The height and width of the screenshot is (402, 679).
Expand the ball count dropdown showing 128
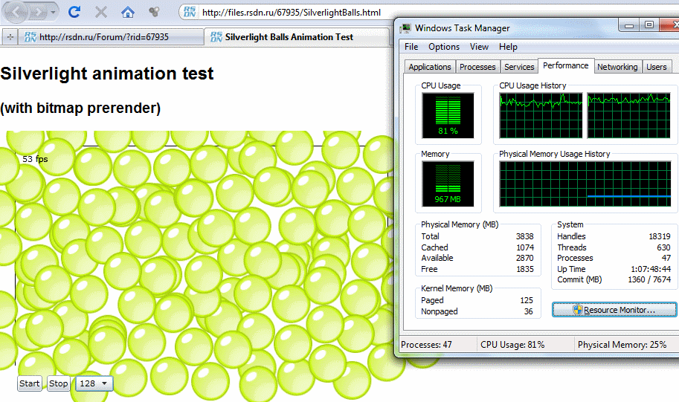tap(94, 383)
